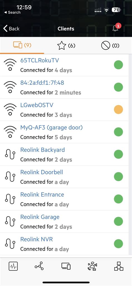The width and height of the screenshot is (132, 286).
Task: Open the network hierarchy icon in bottom bar
Action: tap(119, 266)
